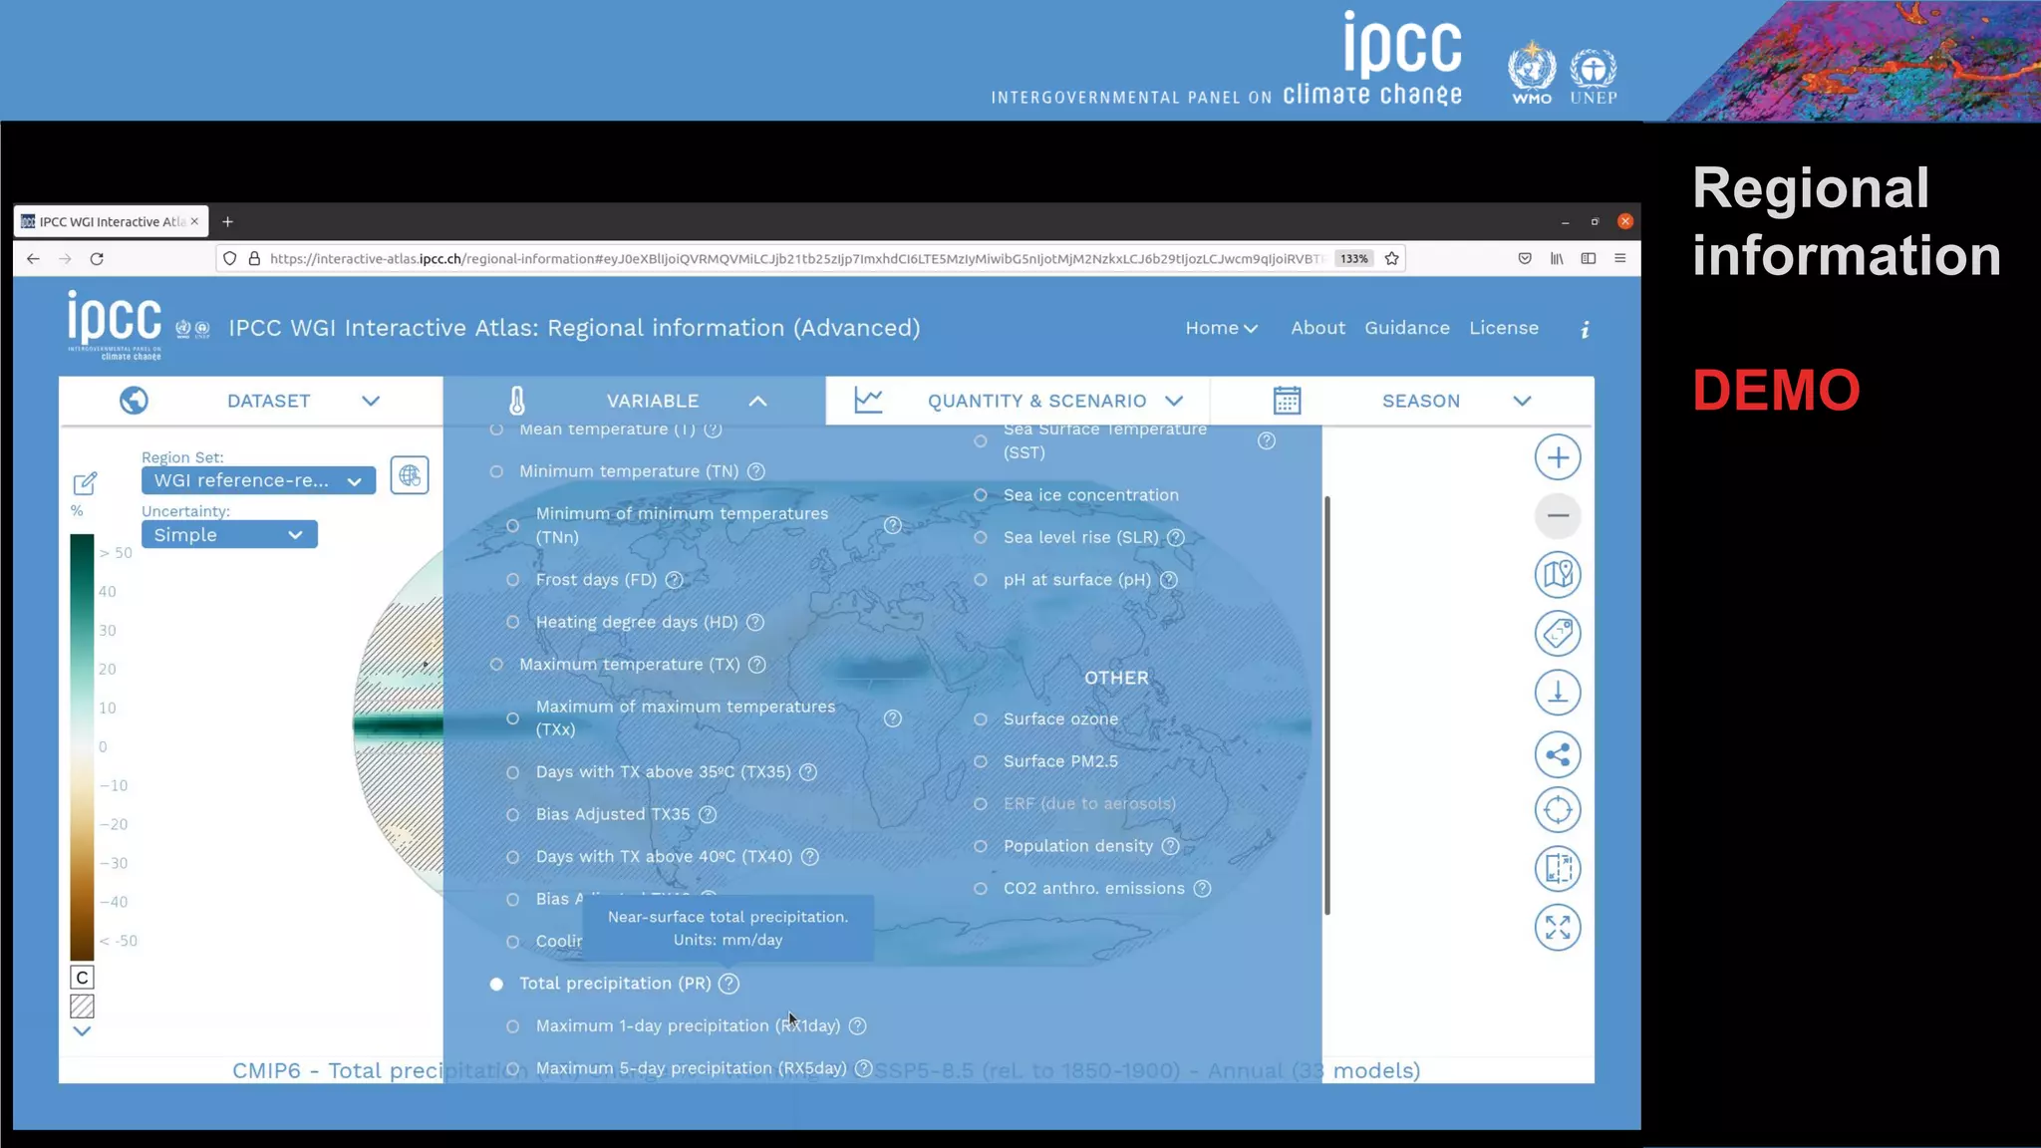The image size is (2041, 1148).
Task: Show help for Total precipitation (PR)
Action: 729,984
